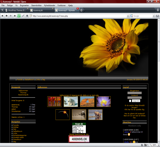The width and height of the screenshot is (160, 147).
Task: Open Links in top navigation bar
Action: [38, 79]
